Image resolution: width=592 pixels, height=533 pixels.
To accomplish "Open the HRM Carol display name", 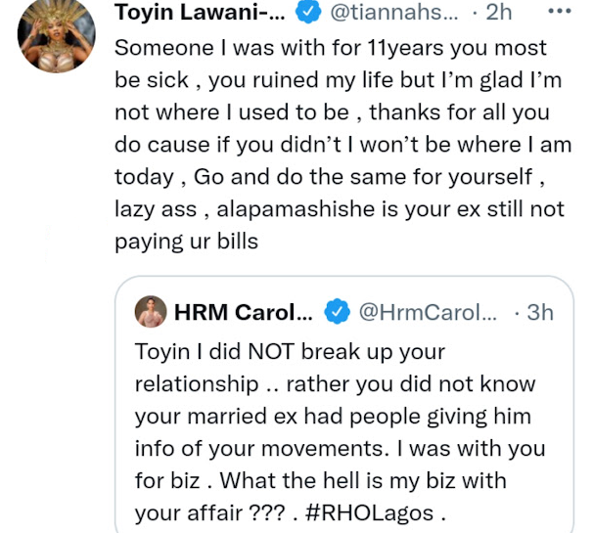I will coord(243,312).
